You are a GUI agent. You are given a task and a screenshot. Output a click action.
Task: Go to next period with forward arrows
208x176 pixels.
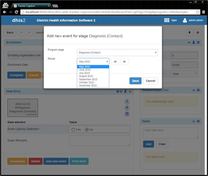pos(125,62)
